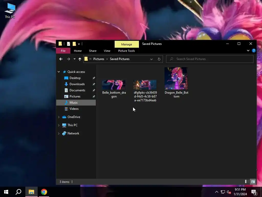Screen dimensions: 262x197
Task: Click the folder icon in title bar
Action: [60, 44]
